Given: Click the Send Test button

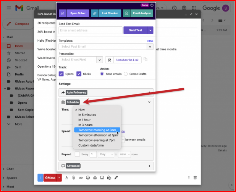Looking at the screenshot, I should (x=136, y=30).
